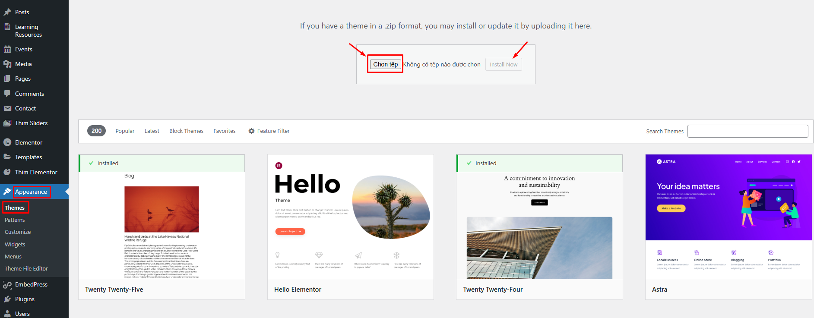Click the Install Now button
Image resolution: width=814 pixels, height=318 pixels.
pos(503,64)
